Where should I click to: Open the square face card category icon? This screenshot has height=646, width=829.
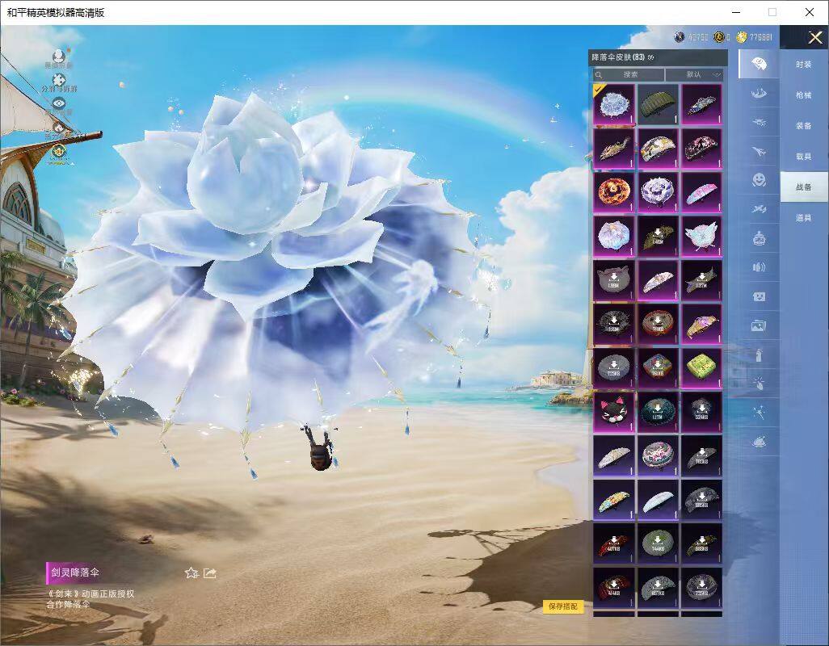pyautogui.click(x=759, y=297)
